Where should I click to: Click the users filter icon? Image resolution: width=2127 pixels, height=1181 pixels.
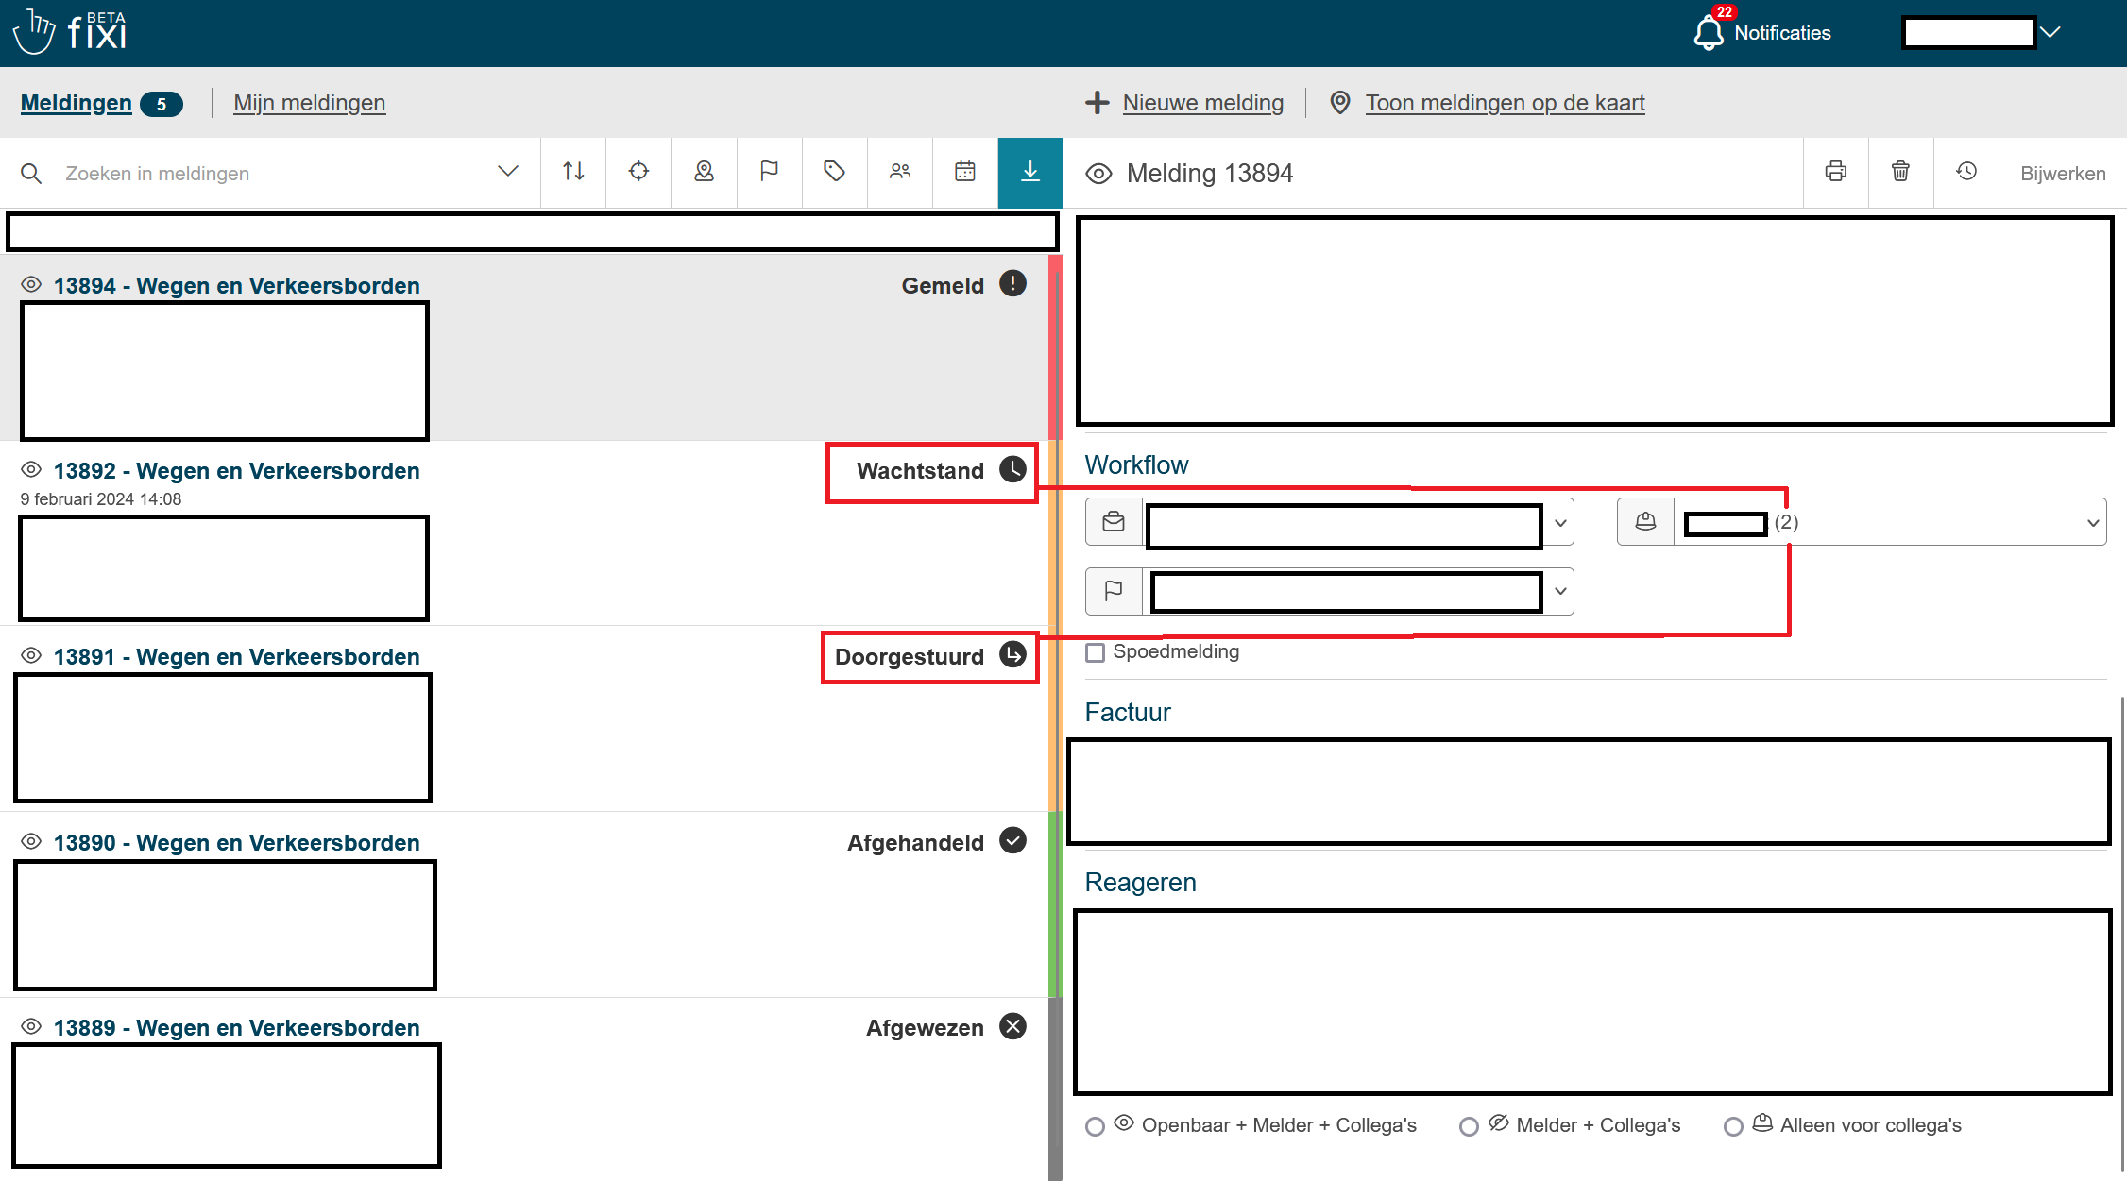point(899,173)
